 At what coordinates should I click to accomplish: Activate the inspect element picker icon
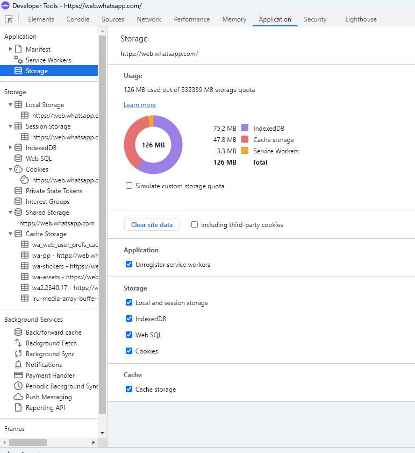tap(9, 19)
